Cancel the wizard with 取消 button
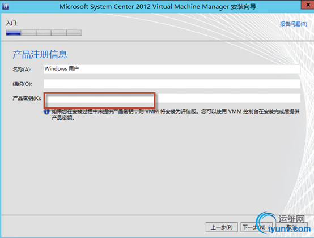Image resolution: width=314 pixels, height=238 pixels. click(291, 227)
